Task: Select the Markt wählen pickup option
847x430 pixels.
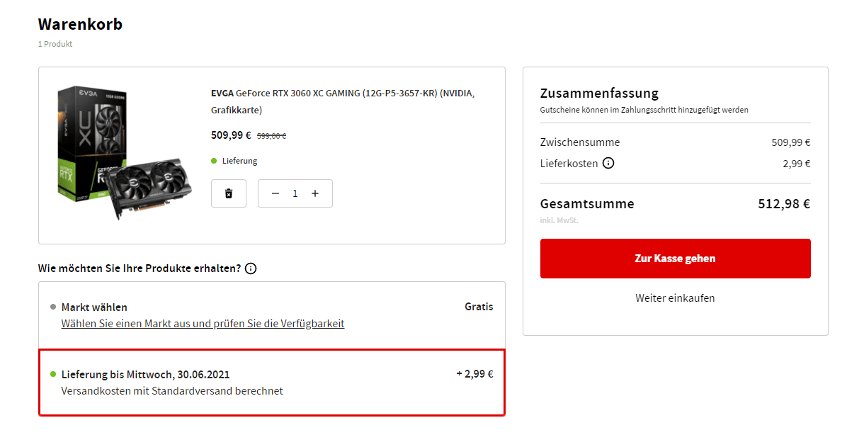Action: click(272, 315)
